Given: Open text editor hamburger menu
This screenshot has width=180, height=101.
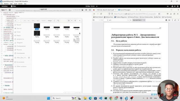Looking at the screenshot, I should tap(86, 10).
